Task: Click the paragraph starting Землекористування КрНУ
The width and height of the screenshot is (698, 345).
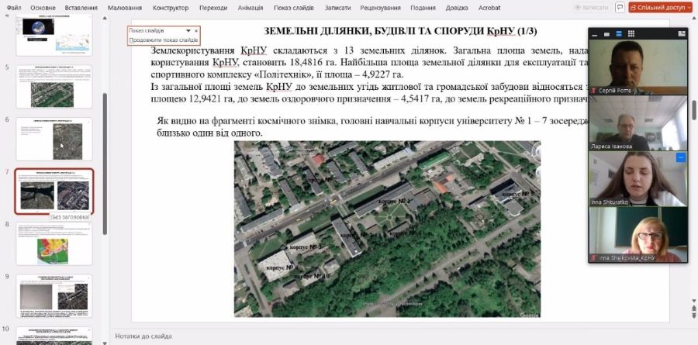Action: tap(369, 62)
